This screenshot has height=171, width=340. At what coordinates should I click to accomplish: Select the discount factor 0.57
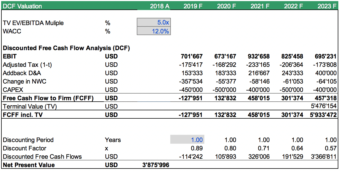(x=331, y=148)
